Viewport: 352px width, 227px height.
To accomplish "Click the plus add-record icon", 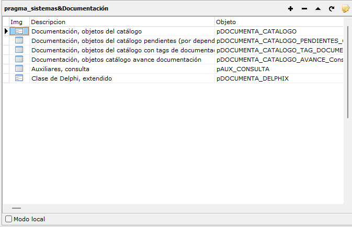I will click(x=290, y=9).
